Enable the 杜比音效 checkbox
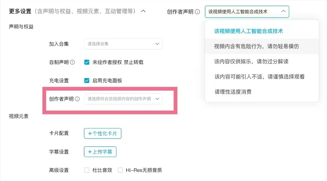Viewport: 327px width, 181px height. [87, 170]
